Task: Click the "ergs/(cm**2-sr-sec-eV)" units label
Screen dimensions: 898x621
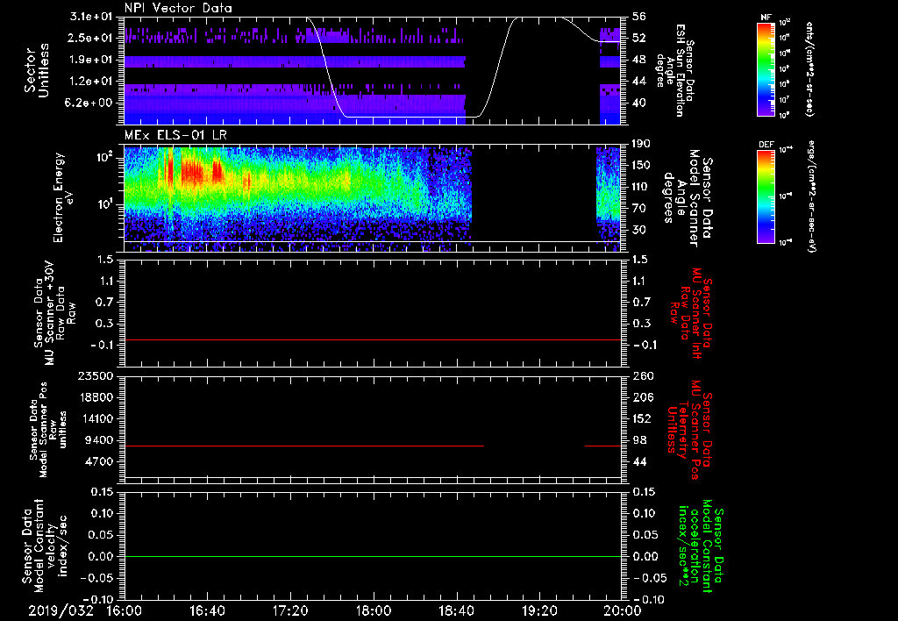Action: [x=813, y=196]
